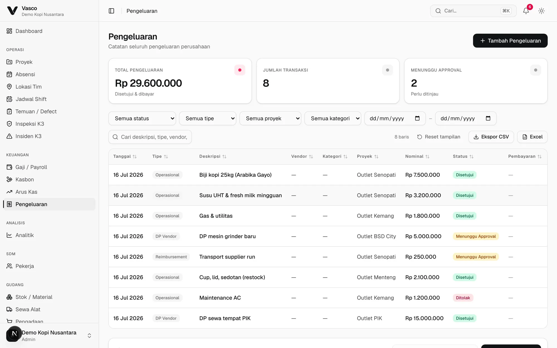The height and width of the screenshot is (348, 557).
Task: Open Jadwal Shift
Action: point(49,99)
